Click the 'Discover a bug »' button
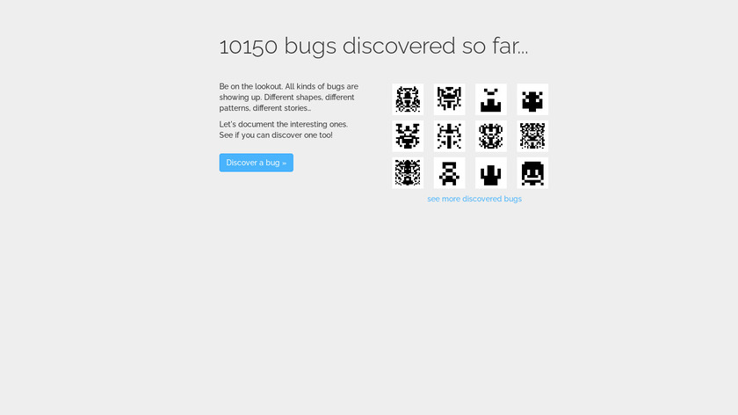The height and width of the screenshot is (415, 738). click(x=256, y=163)
